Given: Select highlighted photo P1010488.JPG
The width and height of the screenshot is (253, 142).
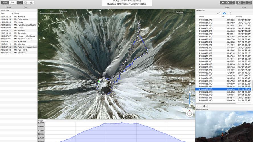Looking at the screenshot, I should tap(223, 89).
